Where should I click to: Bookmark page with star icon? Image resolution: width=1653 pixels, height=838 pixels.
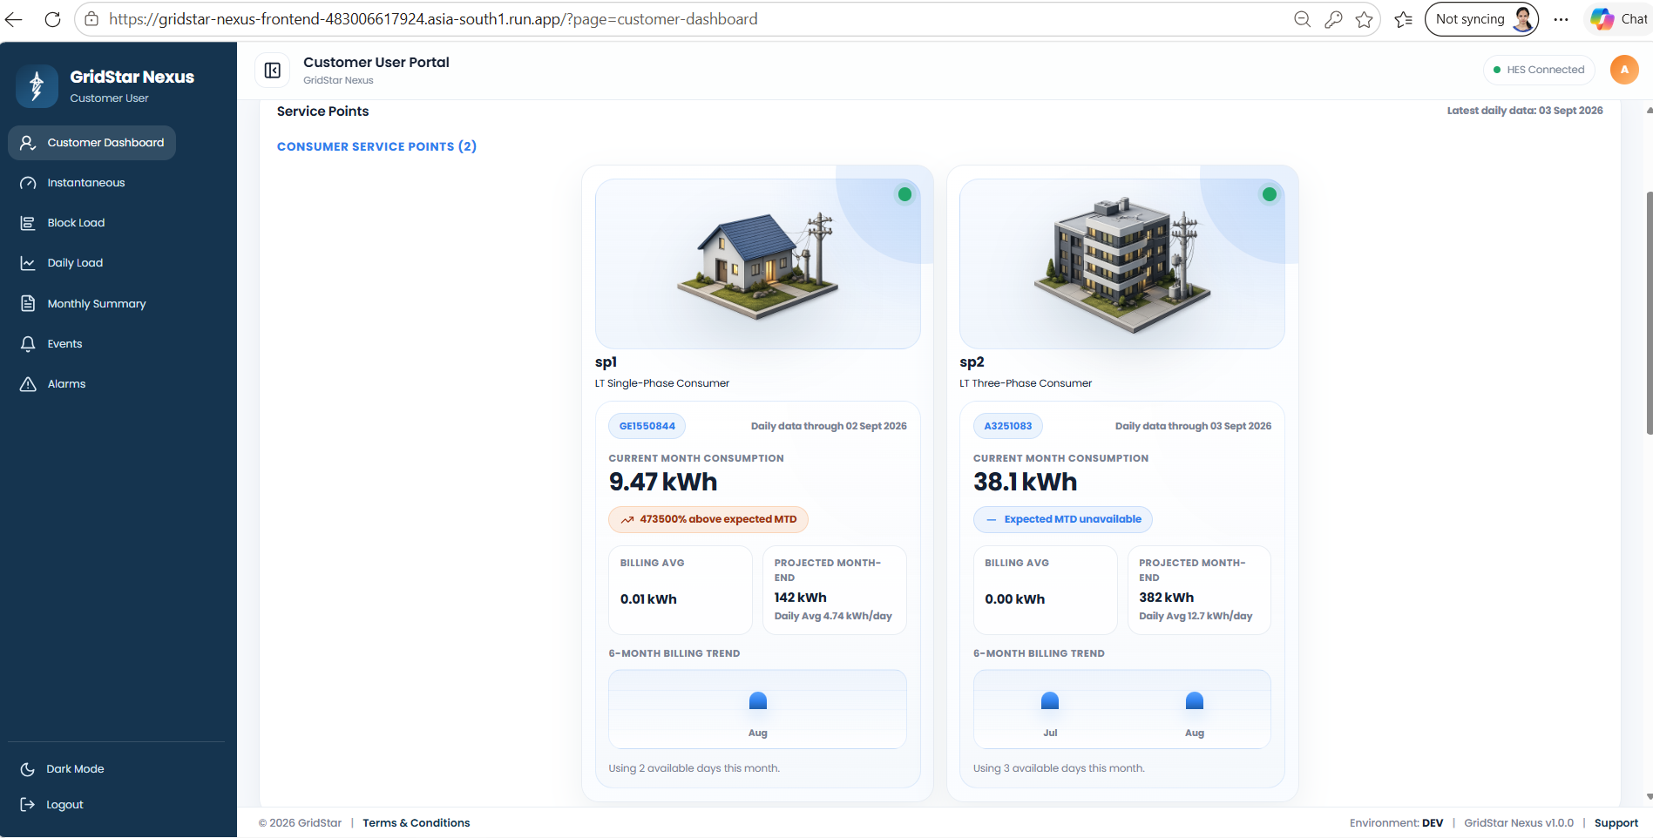tap(1365, 19)
